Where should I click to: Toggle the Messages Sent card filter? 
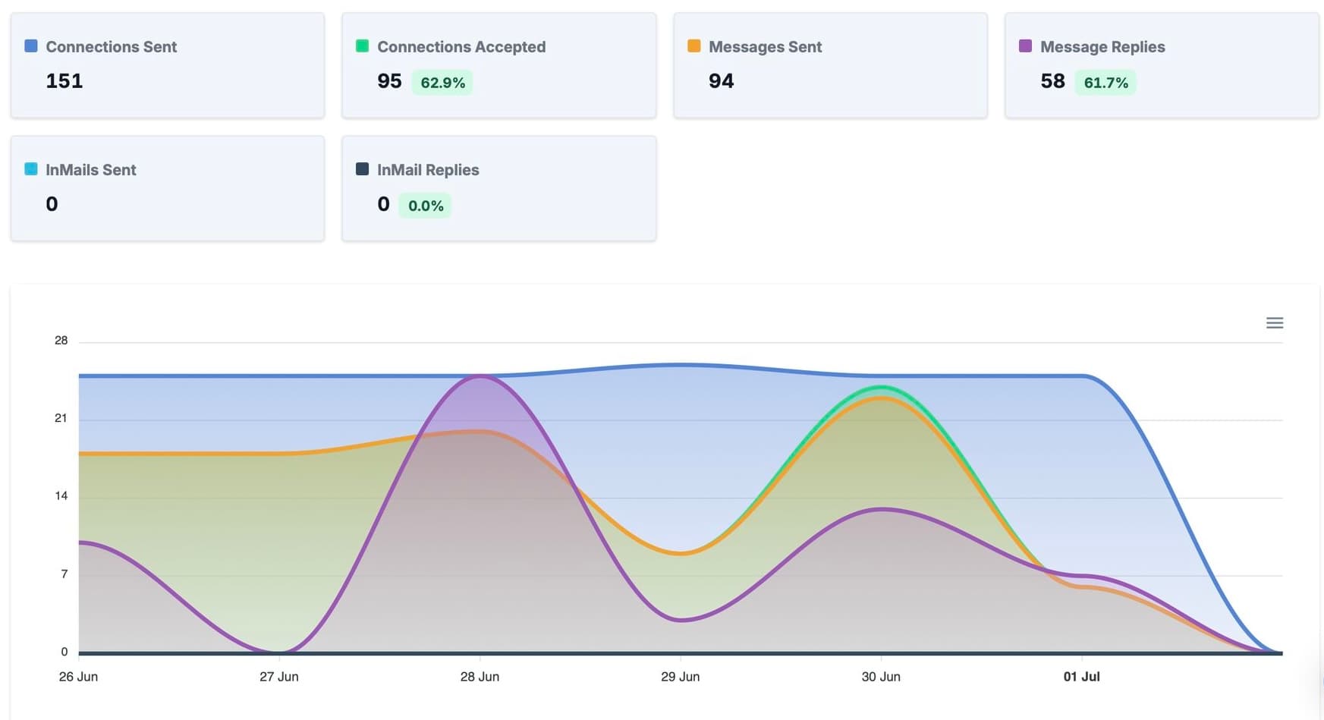click(829, 64)
